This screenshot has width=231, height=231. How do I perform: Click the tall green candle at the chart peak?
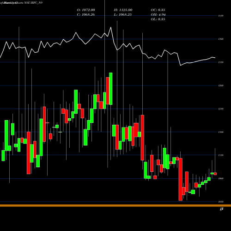pyautogui.click(x=111, y=89)
